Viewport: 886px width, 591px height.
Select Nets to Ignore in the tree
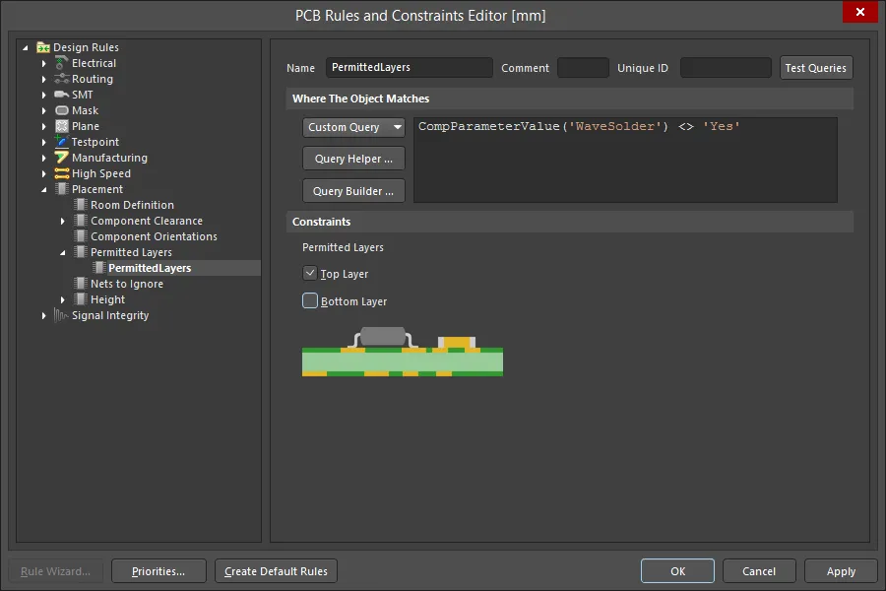[127, 284]
